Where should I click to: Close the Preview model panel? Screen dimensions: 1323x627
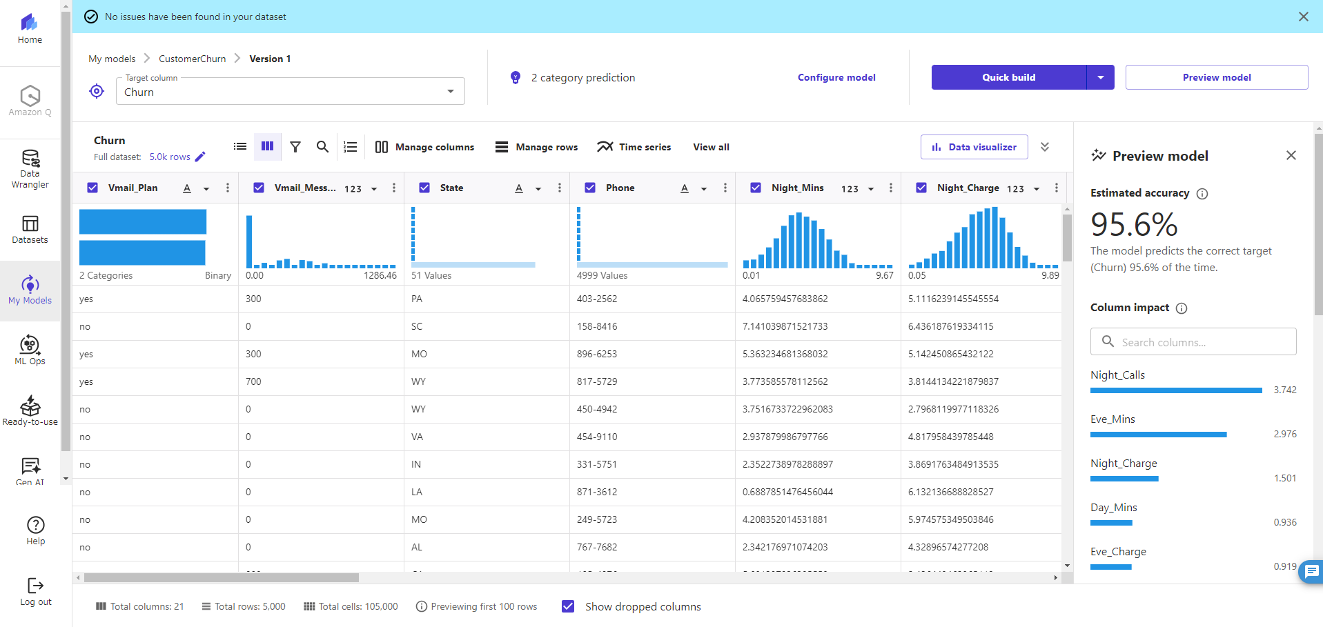(x=1291, y=155)
